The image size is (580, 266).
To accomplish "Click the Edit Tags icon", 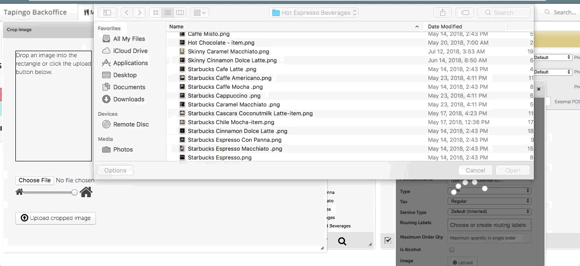I will click(465, 13).
